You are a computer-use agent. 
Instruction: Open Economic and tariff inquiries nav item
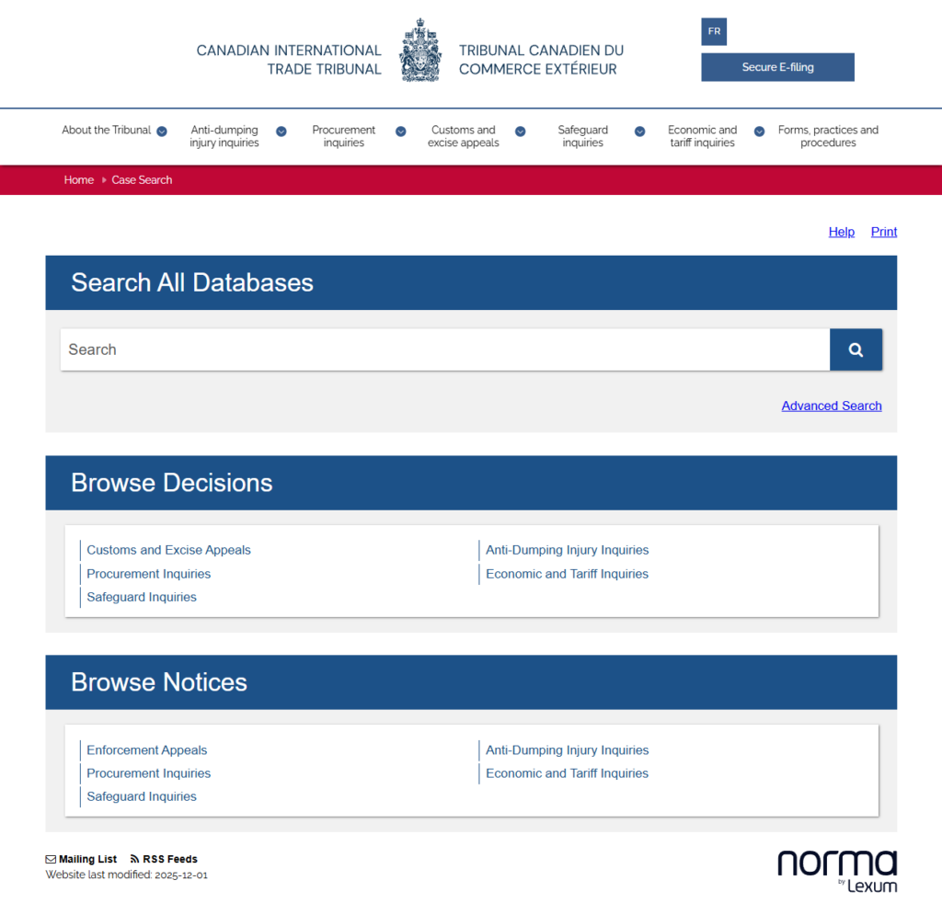tap(702, 136)
